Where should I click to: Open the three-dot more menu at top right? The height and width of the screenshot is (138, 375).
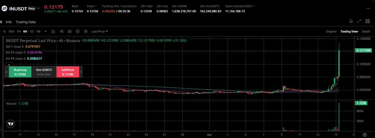coord(368,8)
